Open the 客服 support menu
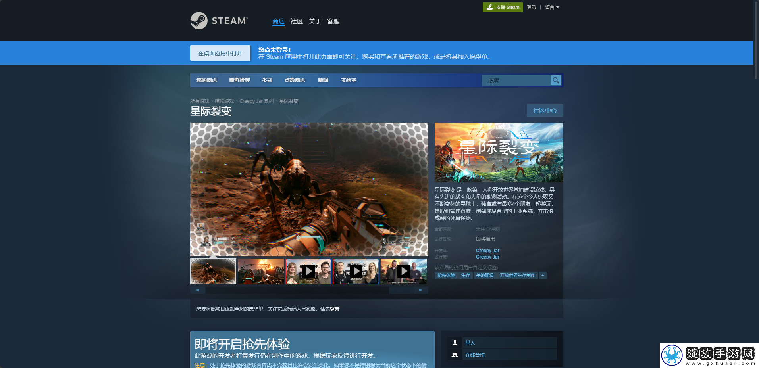Viewport: 759px width, 368px height. point(333,21)
